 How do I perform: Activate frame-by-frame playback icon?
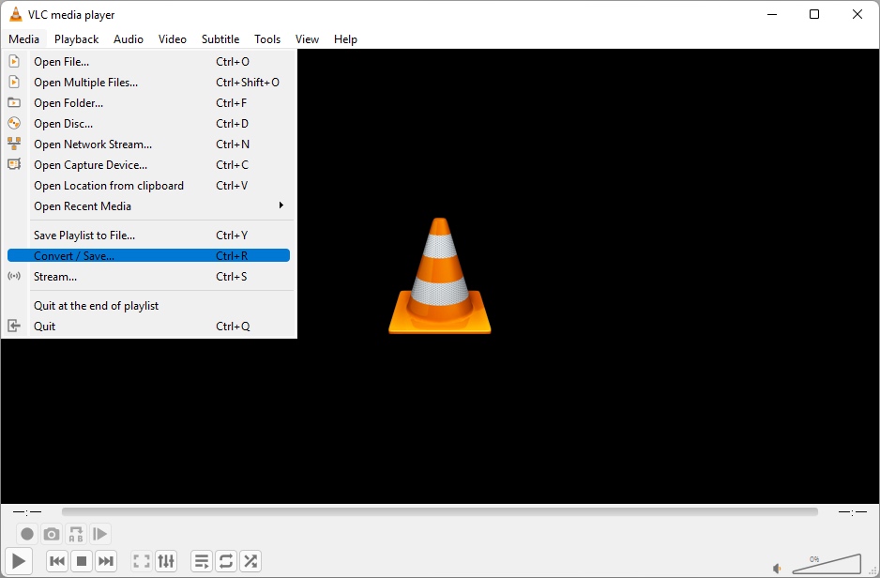100,533
